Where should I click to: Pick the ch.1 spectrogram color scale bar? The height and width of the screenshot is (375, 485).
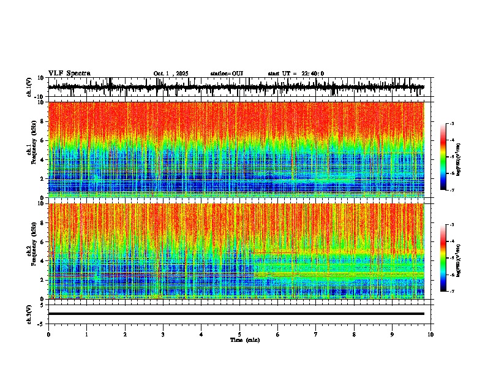[x=443, y=157]
